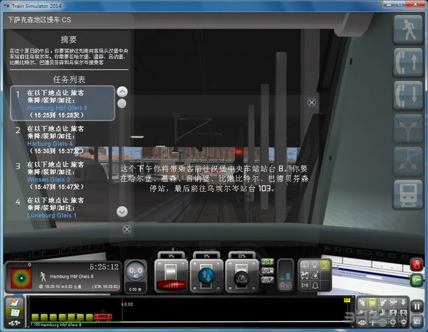
Task: Take a screenshot with the blue camera button
Action: coord(417,322)
